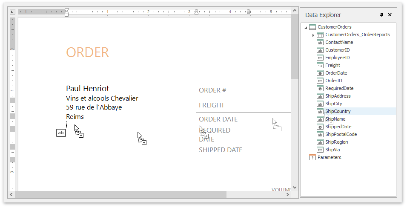The image size is (407, 208).
Task: Click the left indent marker on ruler
Action: pyautogui.click(x=66, y=12)
